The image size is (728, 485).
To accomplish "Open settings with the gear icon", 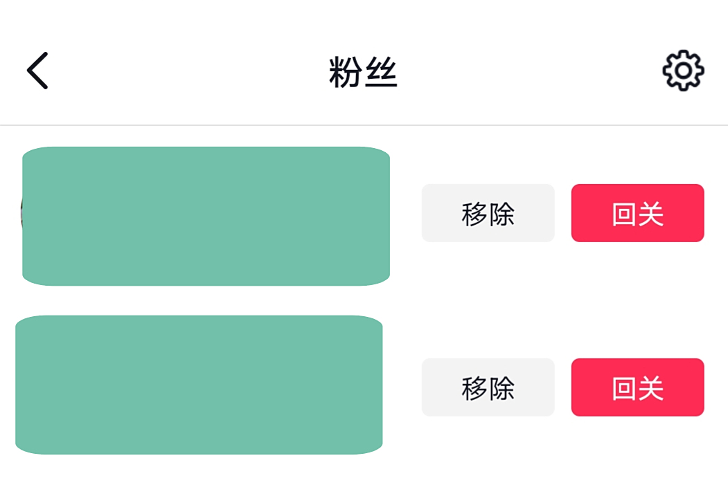I will [x=683, y=71].
